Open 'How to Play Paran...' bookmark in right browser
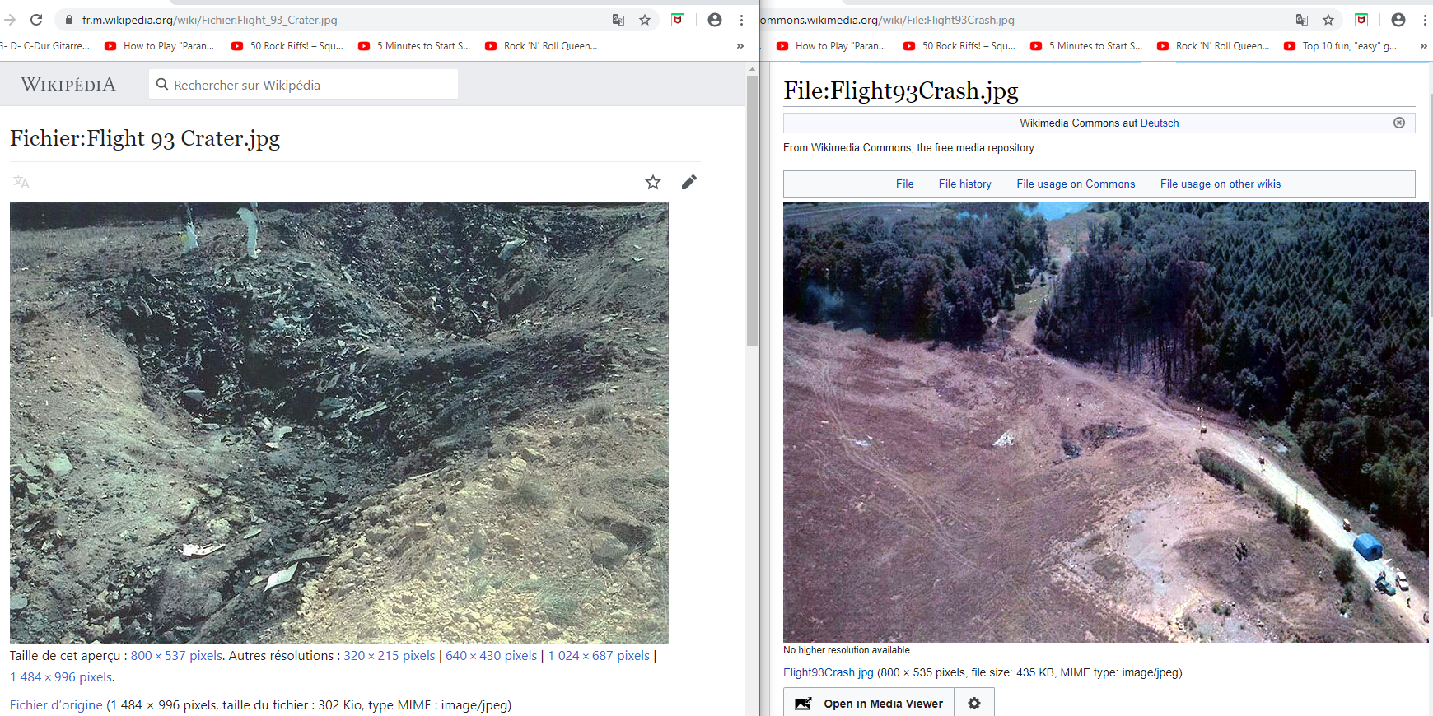Image resolution: width=1433 pixels, height=716 pixels. coord(832,46)
